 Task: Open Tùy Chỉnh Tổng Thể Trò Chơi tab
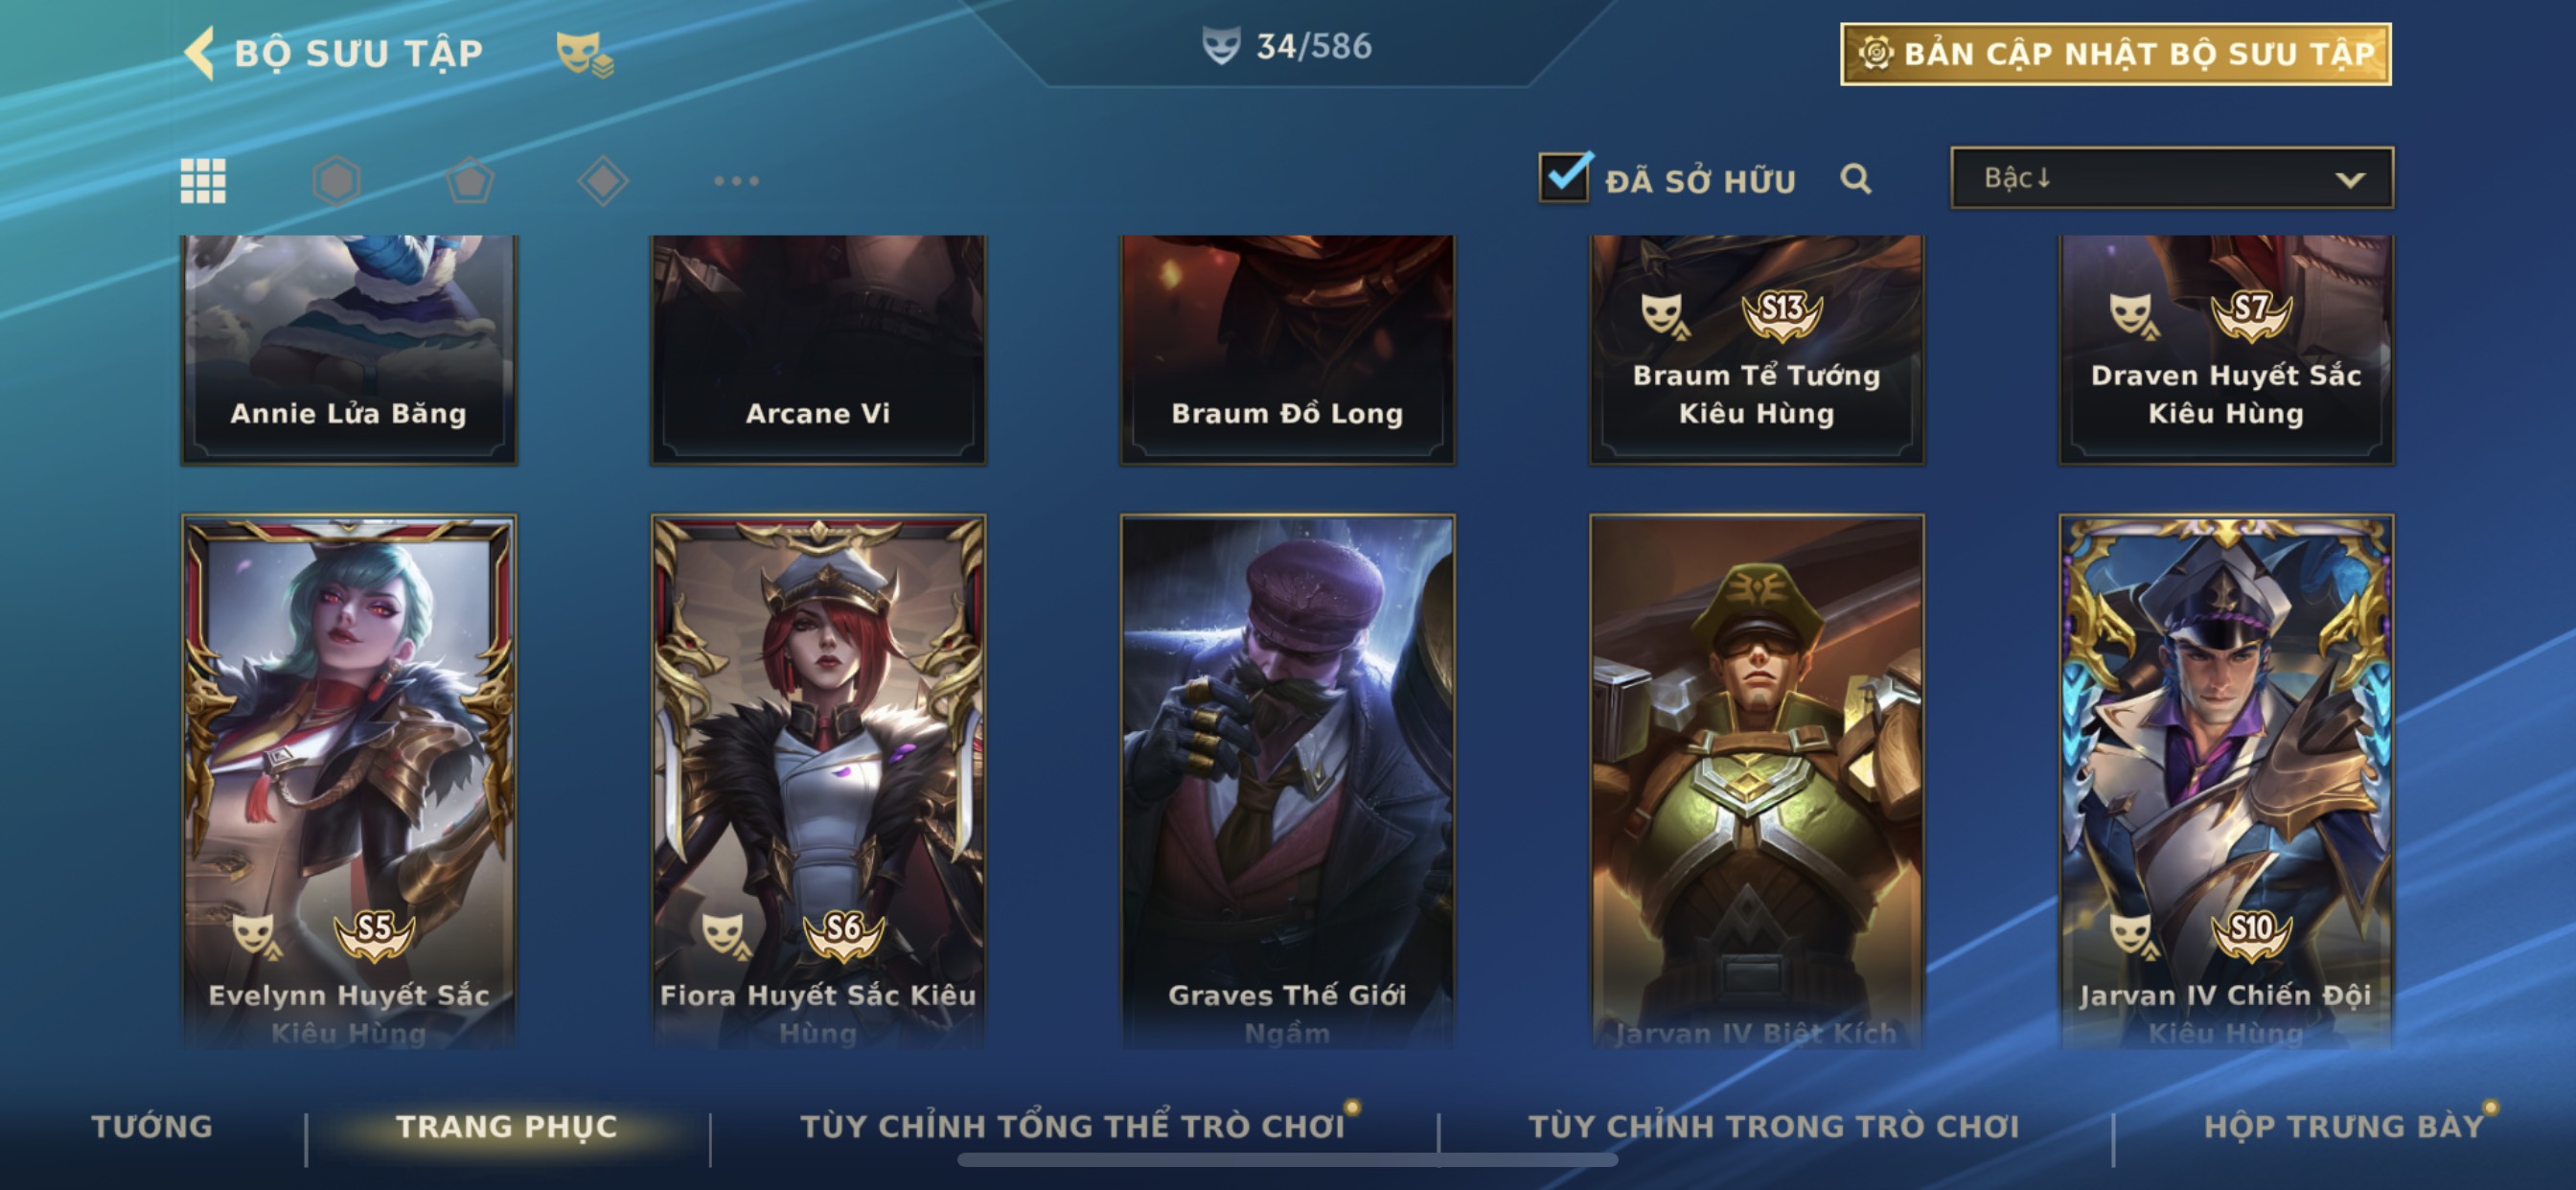pyautogui.click(x=1072, y=1127)
